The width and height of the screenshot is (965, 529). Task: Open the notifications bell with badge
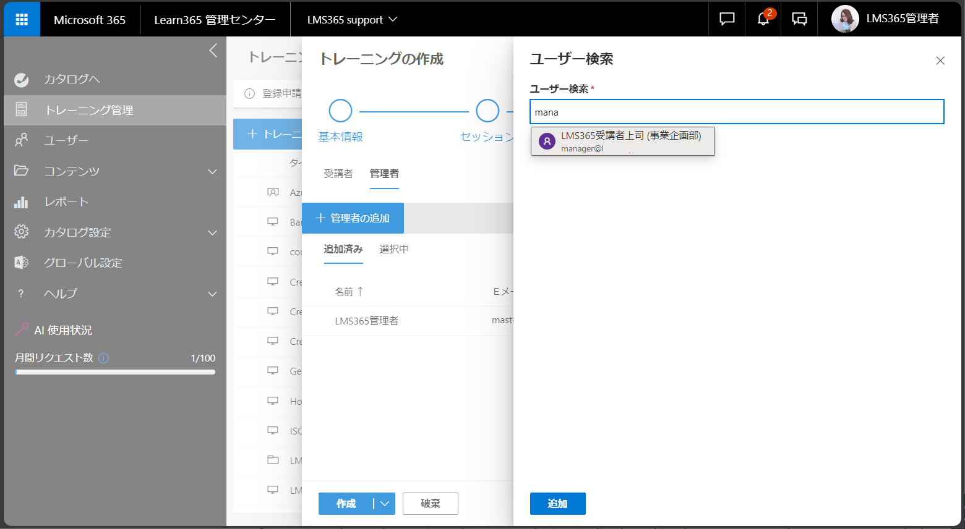pos(763,19)
